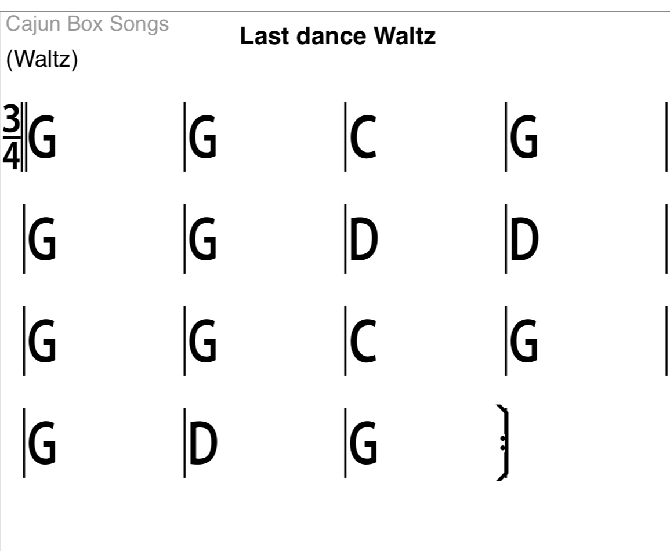Click the second G chord in row three
This screenshot has width=670, height=551.
(x=203, y=341)
